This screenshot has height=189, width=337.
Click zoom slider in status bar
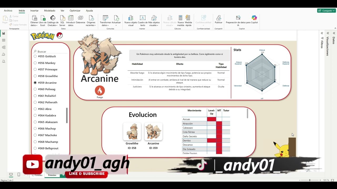pyautogui.click(x=310, y=180)
